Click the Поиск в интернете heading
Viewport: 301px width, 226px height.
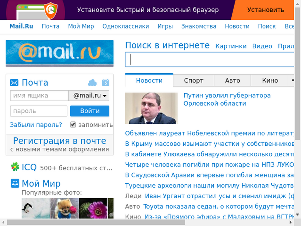click(167, 45)
